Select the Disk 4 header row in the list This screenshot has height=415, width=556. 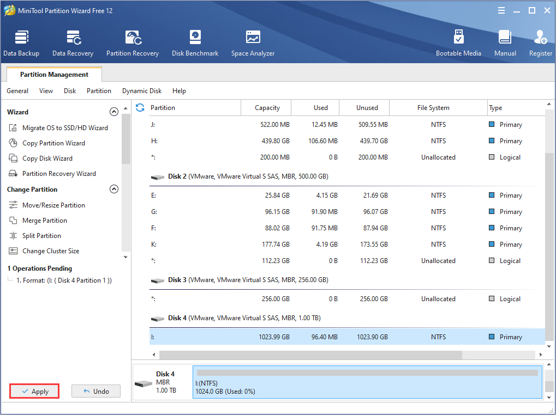click(x=347, y=318)
